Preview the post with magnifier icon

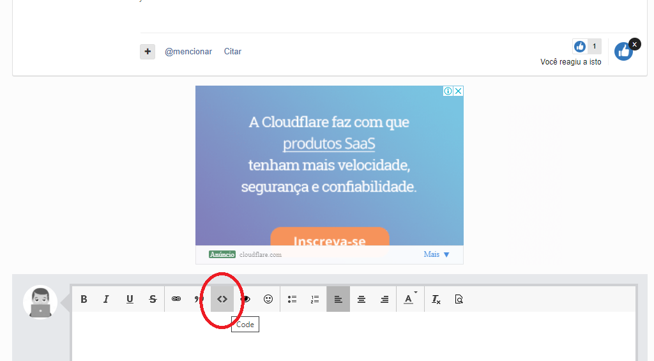click(459, 299)
